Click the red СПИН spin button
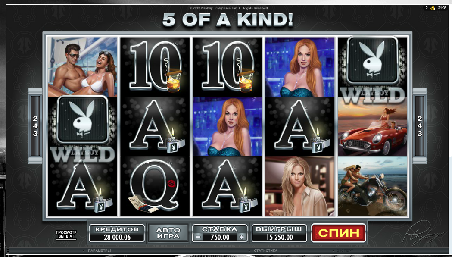Viewport: 452px width, 257px height. tap(339, 233)
